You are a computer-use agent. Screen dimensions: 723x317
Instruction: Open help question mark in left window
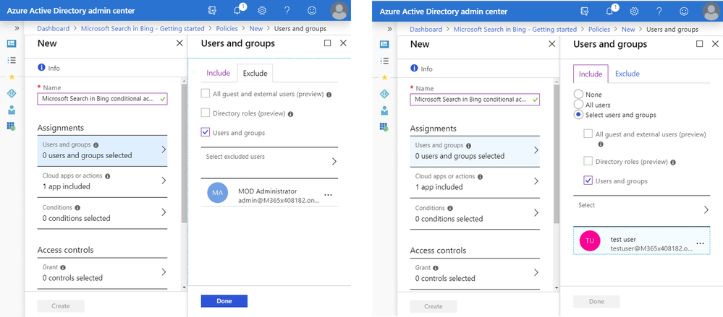[287, 10]
